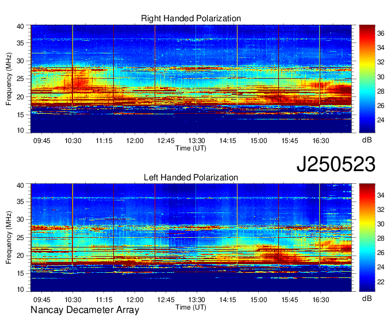Click the 40 MHz tick on the Right Handed plot

point(20,26)
